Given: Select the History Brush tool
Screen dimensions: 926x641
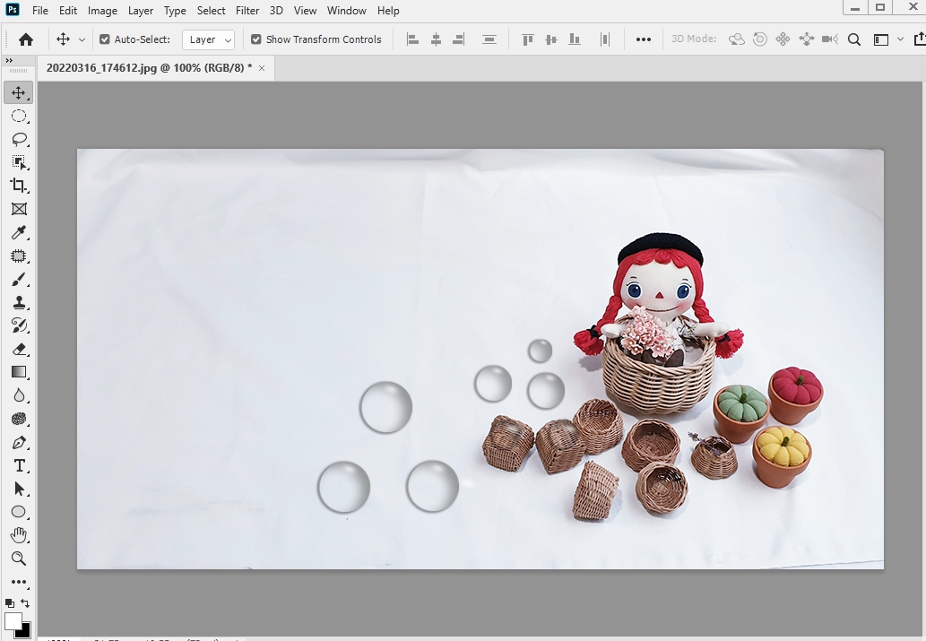Looking at the screenshot, I should coord(18,325).
